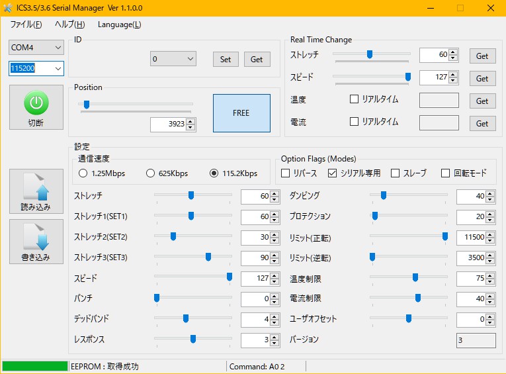Screen dimensions: 506x374
Task: Increase ストレッチ3(SET3) value with up arrow
Action: 274,255
